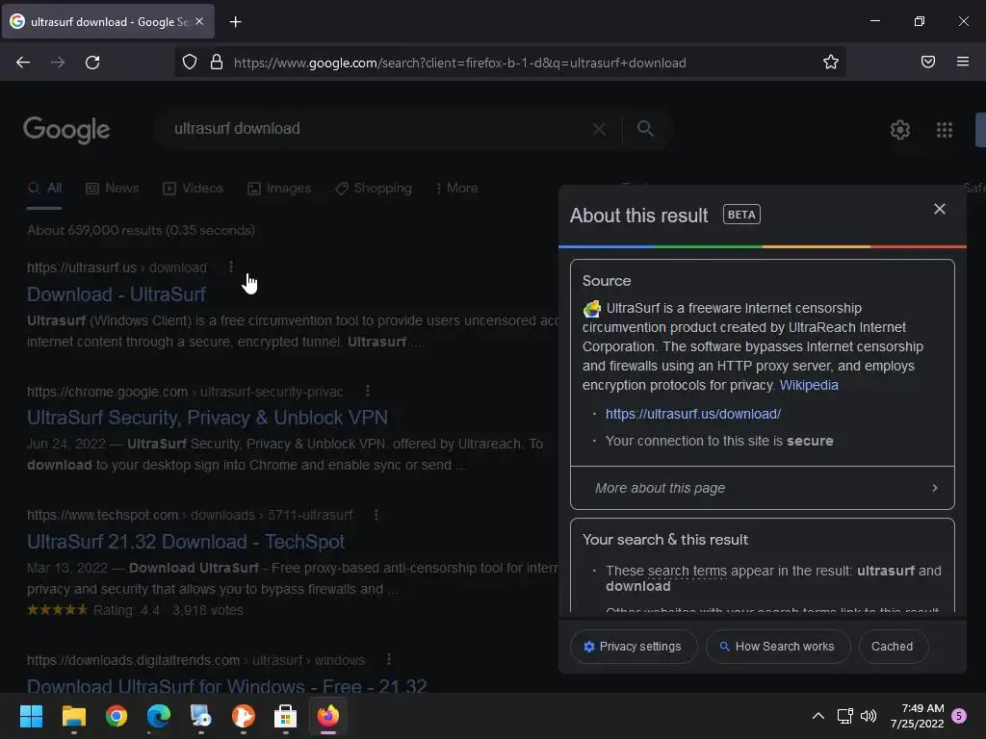This screenshot has height=739, width=986.
Task: Click the site security padlock icon
Action: coord(217,62)
